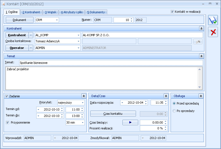Toggle Kontakt w realizacji checkbox
Image resolution: width=221 pixels, height=149 pixels.
tap(172, 12)
